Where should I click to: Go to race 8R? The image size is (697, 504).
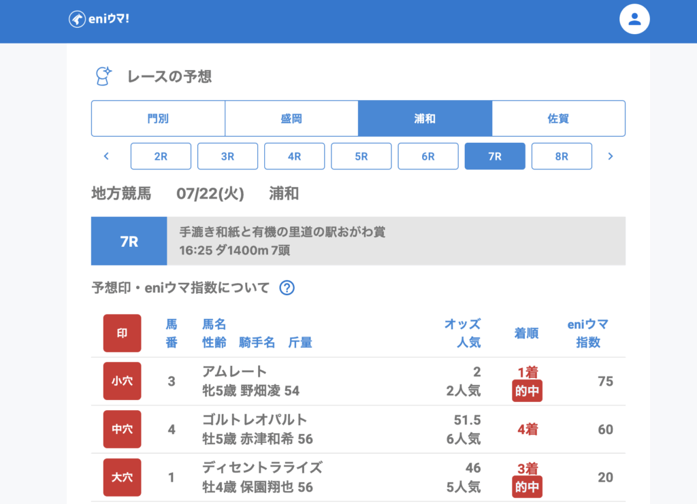(562, 156)
